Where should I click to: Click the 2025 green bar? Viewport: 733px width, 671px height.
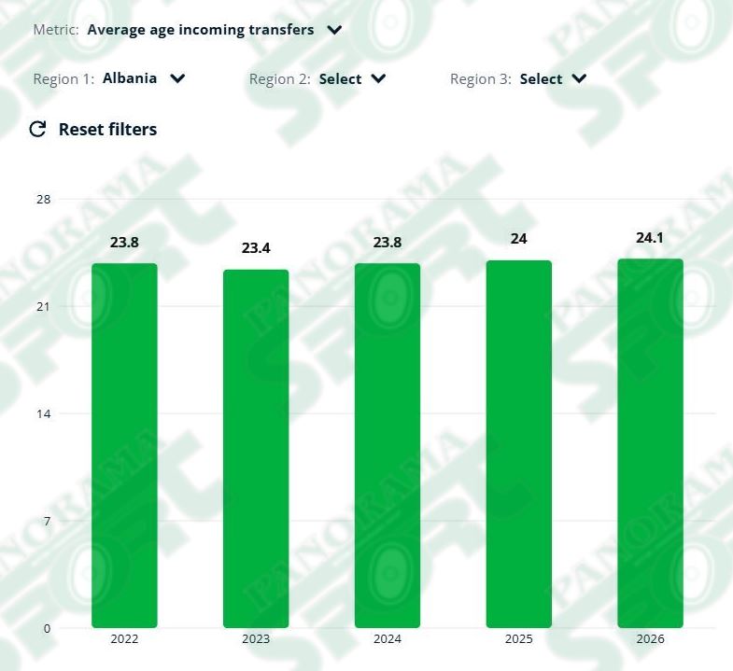point(519,444)
